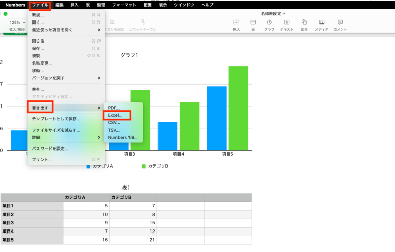Open the 表示 menu in menu bar
The height and width of the screenshot is (252, 395).
163,5
